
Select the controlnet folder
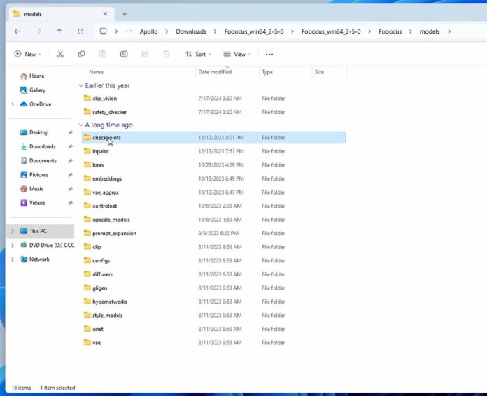pyautogui.click(x=213, y=206)
